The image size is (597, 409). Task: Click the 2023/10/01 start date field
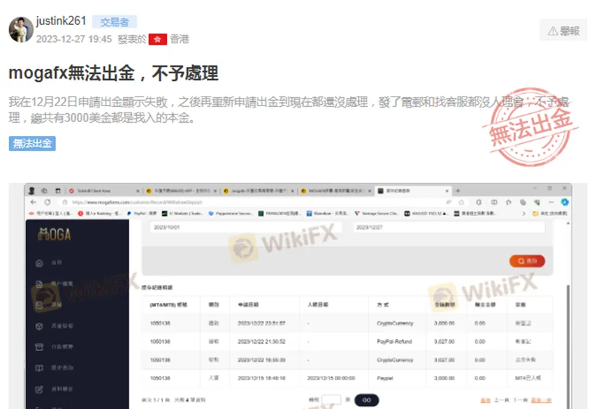pyautogui.click(x=246, y=227)
